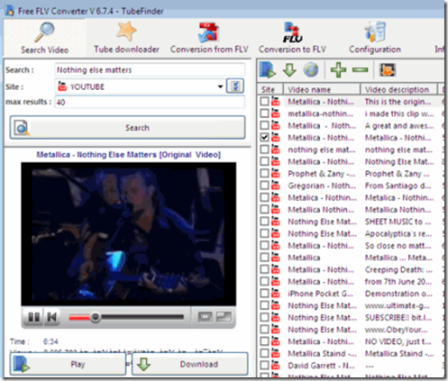Click the green plus add icon
The width and height of the screenshot is (448, 381).
(338, 70)
